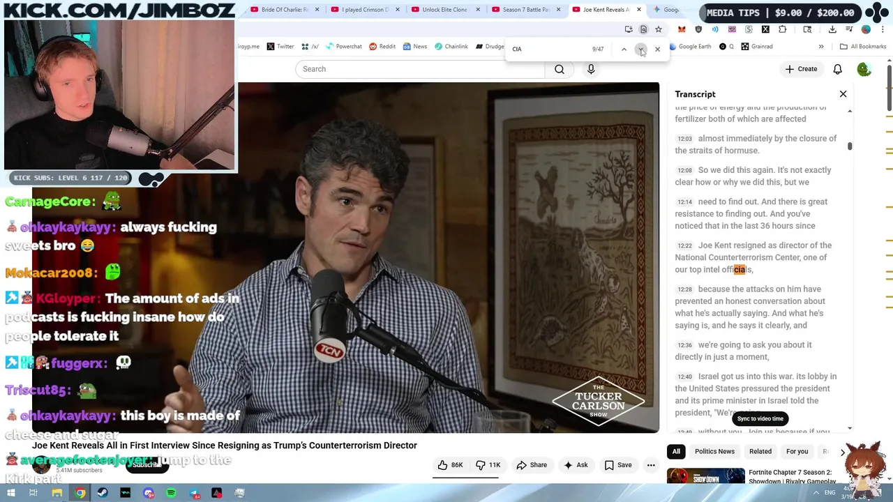The width and height of the screenshot is (893, 502).
Task: Like the video with thumbs up
Action: [x=449, y=465]
